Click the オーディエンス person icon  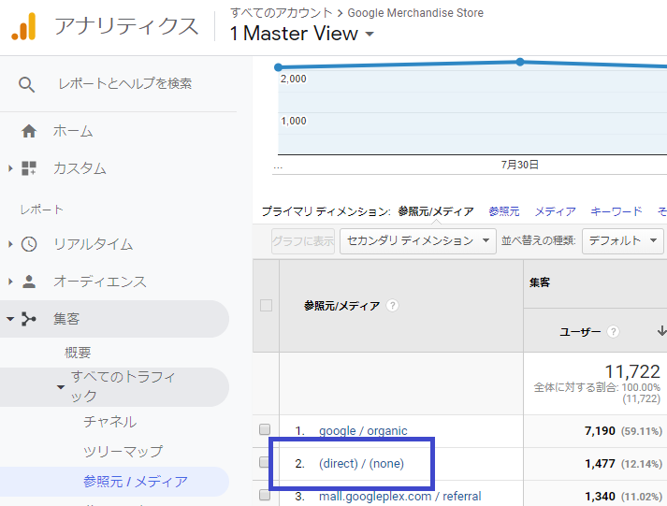29,282
